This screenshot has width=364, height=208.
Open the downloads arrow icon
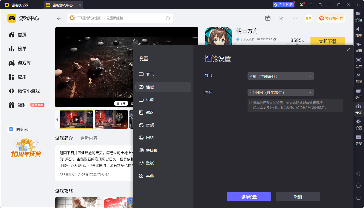point(281,18)
